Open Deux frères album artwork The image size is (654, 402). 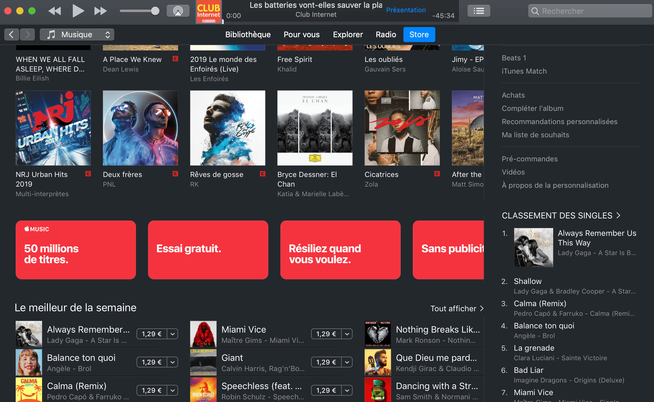tap(140, 128)
